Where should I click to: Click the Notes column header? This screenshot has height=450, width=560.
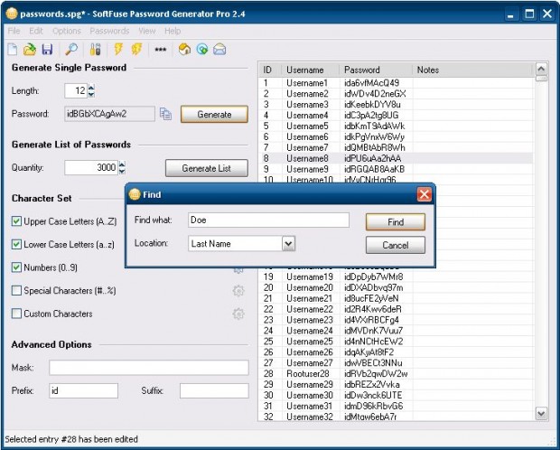click(x=472, y=70)
